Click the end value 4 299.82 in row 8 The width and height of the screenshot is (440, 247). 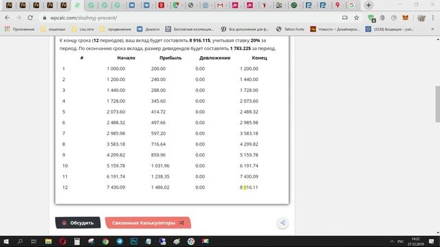[x=249, y=144]
